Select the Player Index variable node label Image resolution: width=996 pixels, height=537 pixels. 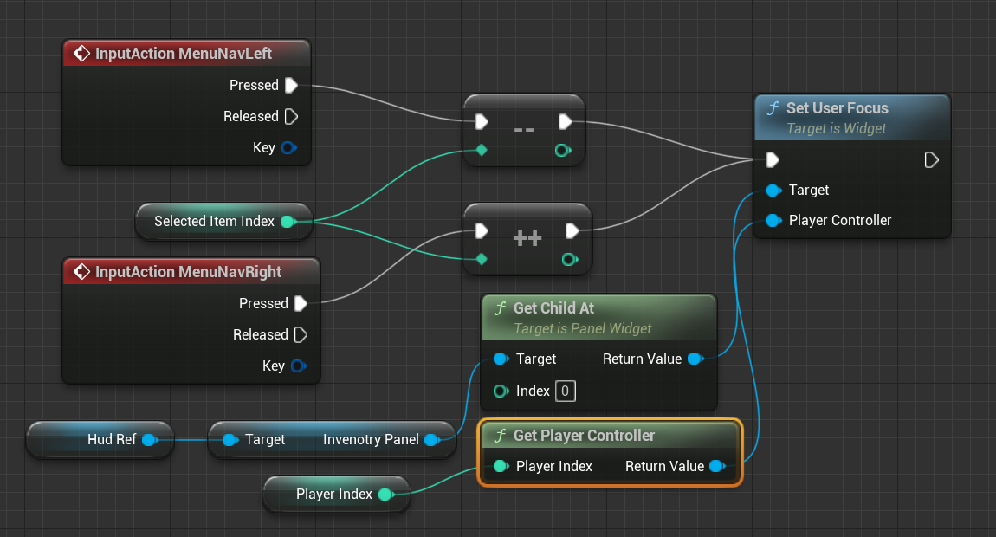334,495
